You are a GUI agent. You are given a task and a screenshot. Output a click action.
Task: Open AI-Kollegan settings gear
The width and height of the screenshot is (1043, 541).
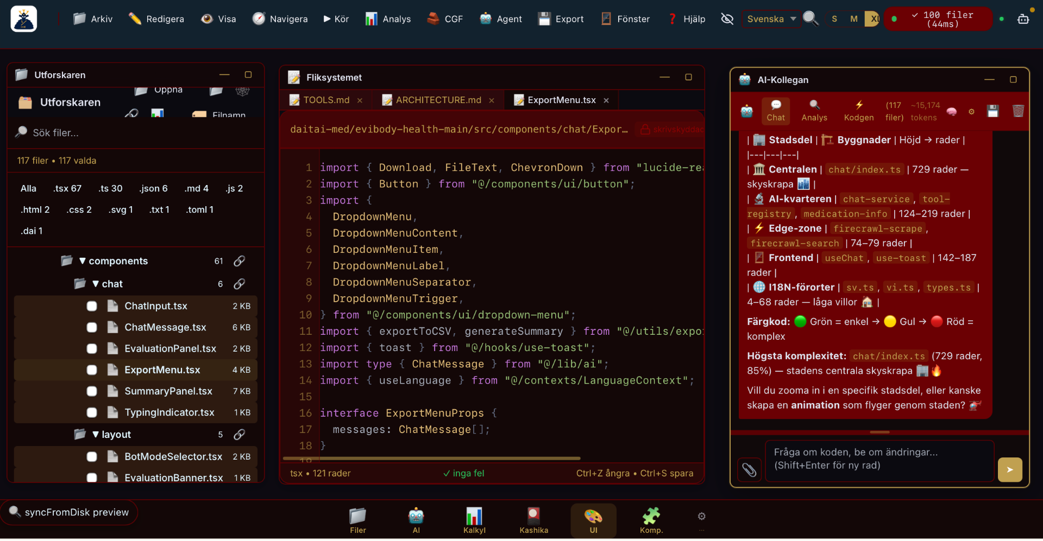[x=971, y=111]
